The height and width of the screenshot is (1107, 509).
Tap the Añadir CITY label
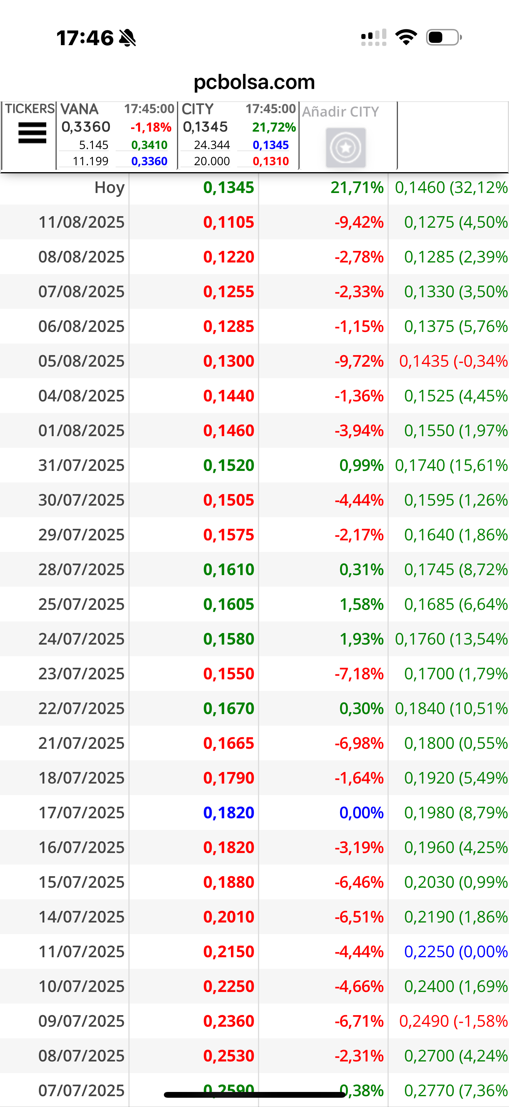[x=340, y=112]
